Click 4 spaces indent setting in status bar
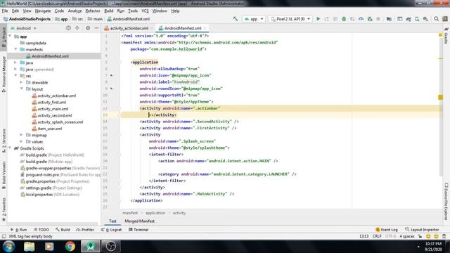This screenshot has width=450, height=253. click(x=407, y=236)
